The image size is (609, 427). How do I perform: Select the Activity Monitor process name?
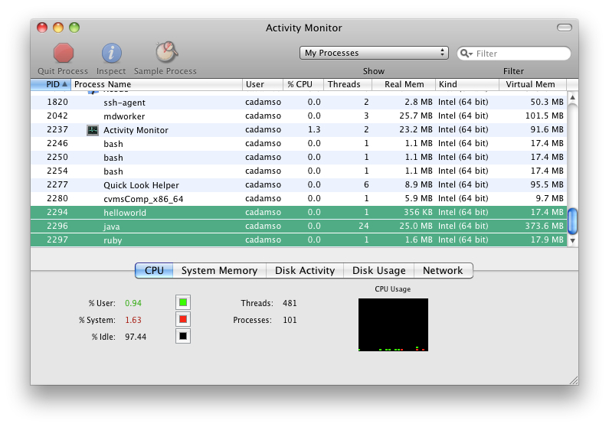click(x=136, y=130)
